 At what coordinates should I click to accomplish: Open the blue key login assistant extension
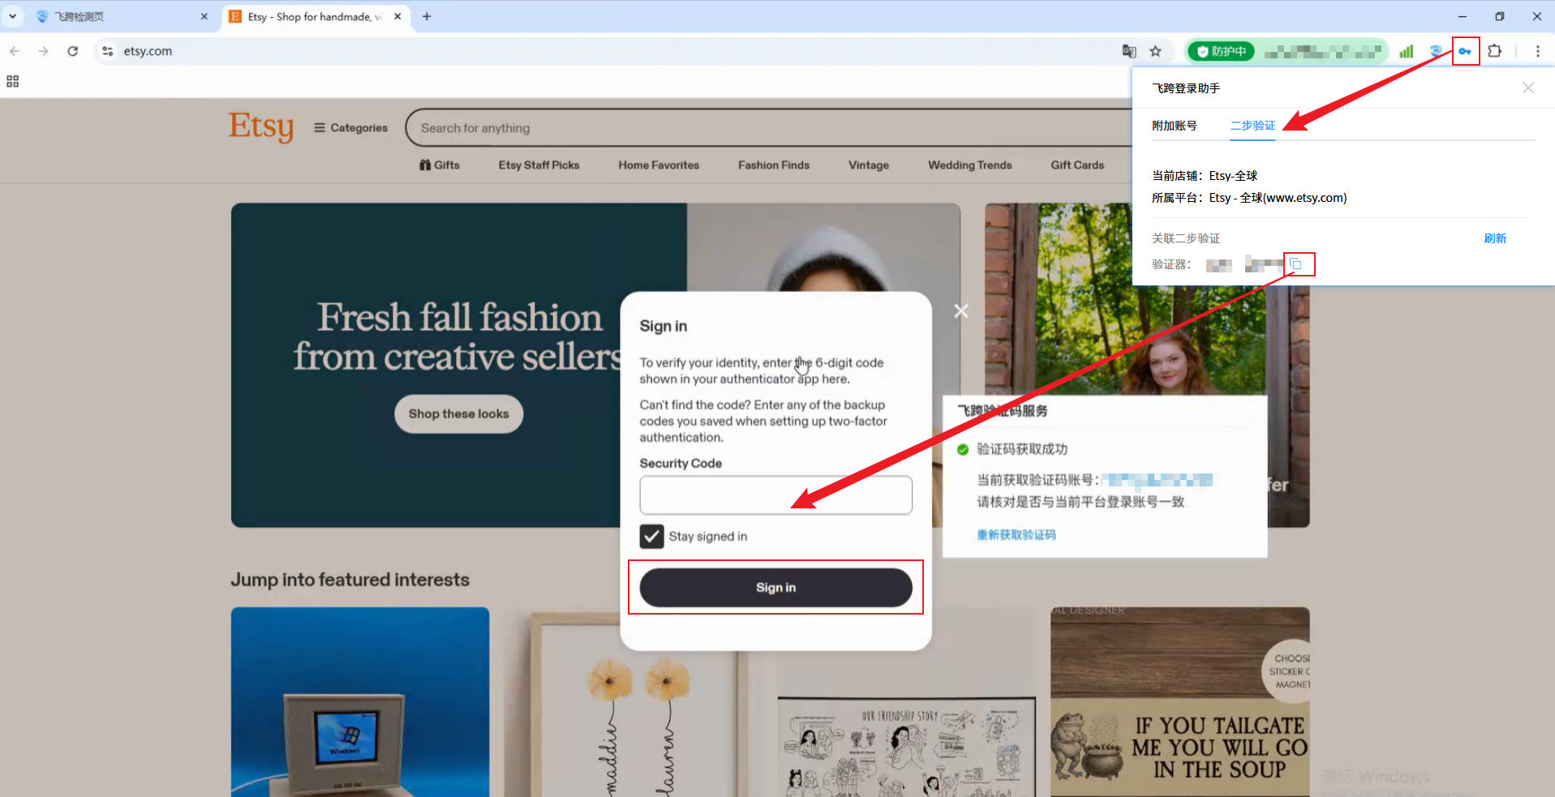coord(1465,51)
